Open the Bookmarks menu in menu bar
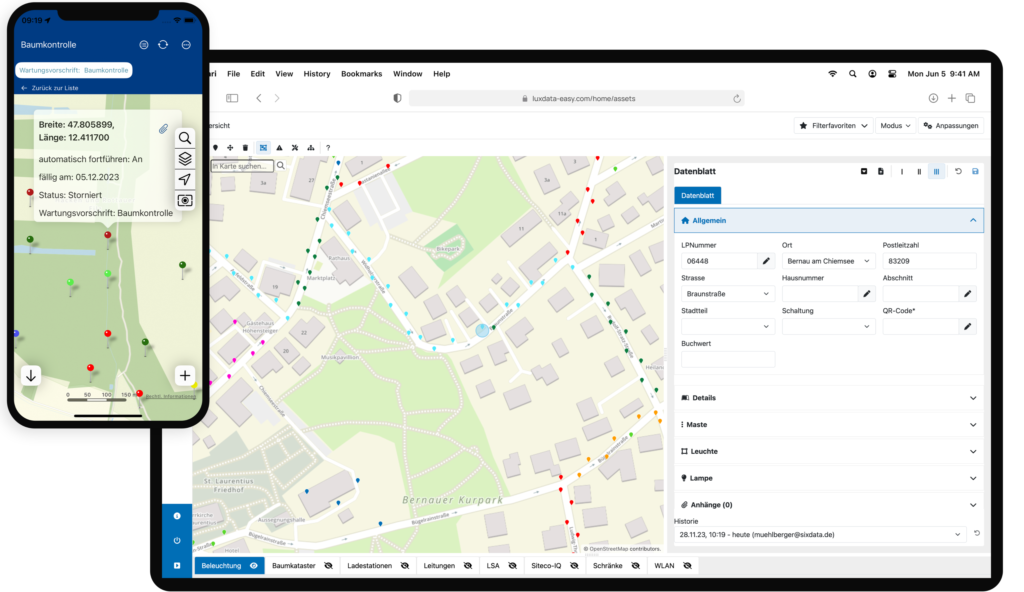The width and height of the screenshot is (1024, 592). click(361, 74)
